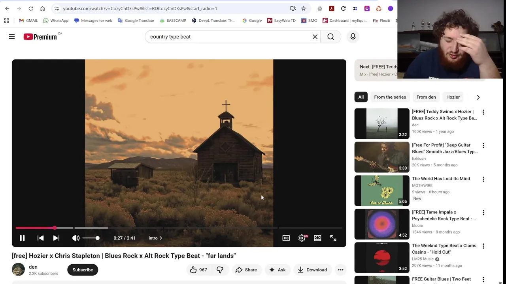Dislike the video

pos(220,270)
